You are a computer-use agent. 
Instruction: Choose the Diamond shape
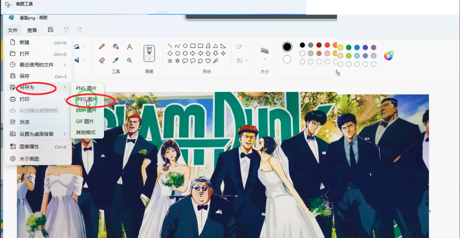point(170,54)
